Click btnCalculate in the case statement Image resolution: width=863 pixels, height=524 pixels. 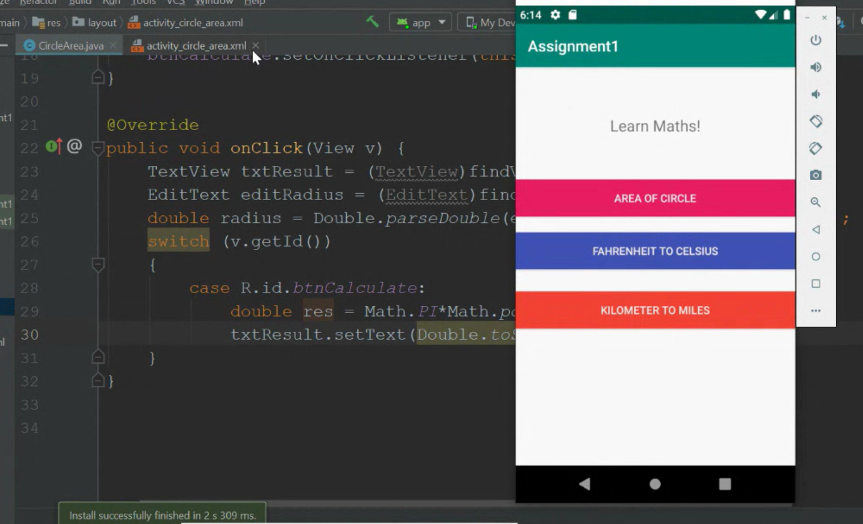pos(355,288)
